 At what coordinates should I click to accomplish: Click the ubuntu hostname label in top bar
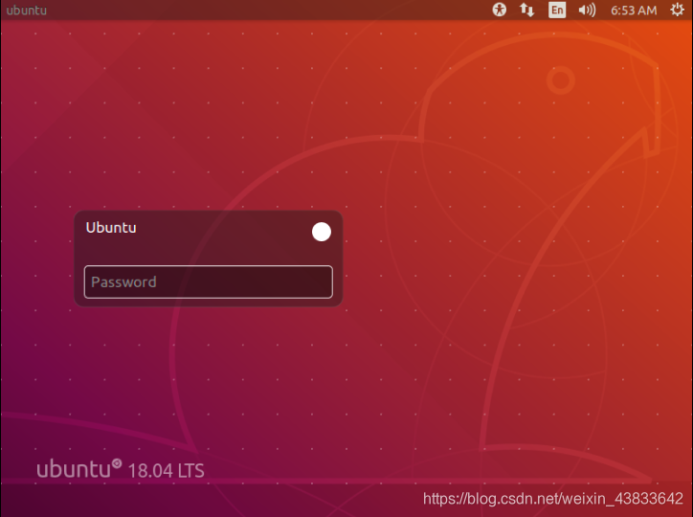27,11
